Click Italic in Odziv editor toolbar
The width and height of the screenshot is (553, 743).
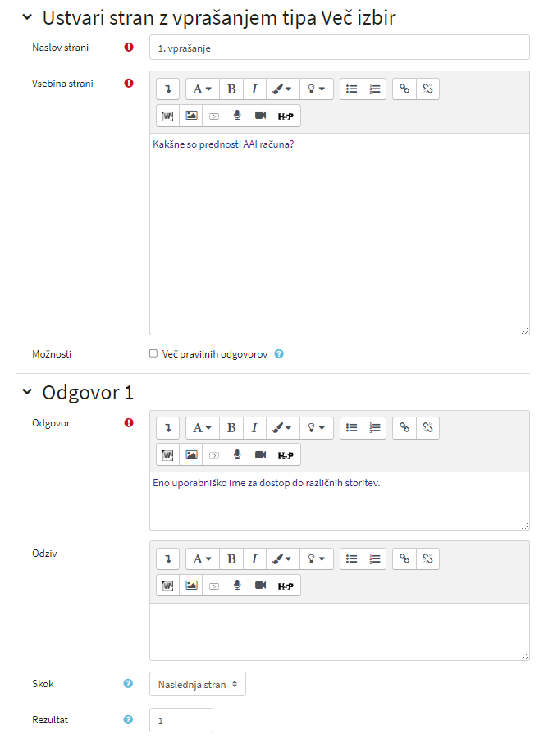point(254,558)
